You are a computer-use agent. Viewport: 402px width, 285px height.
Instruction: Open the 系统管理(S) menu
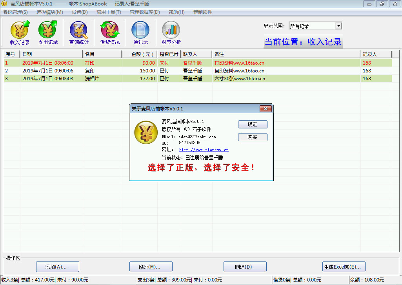[x=15, y=12]
